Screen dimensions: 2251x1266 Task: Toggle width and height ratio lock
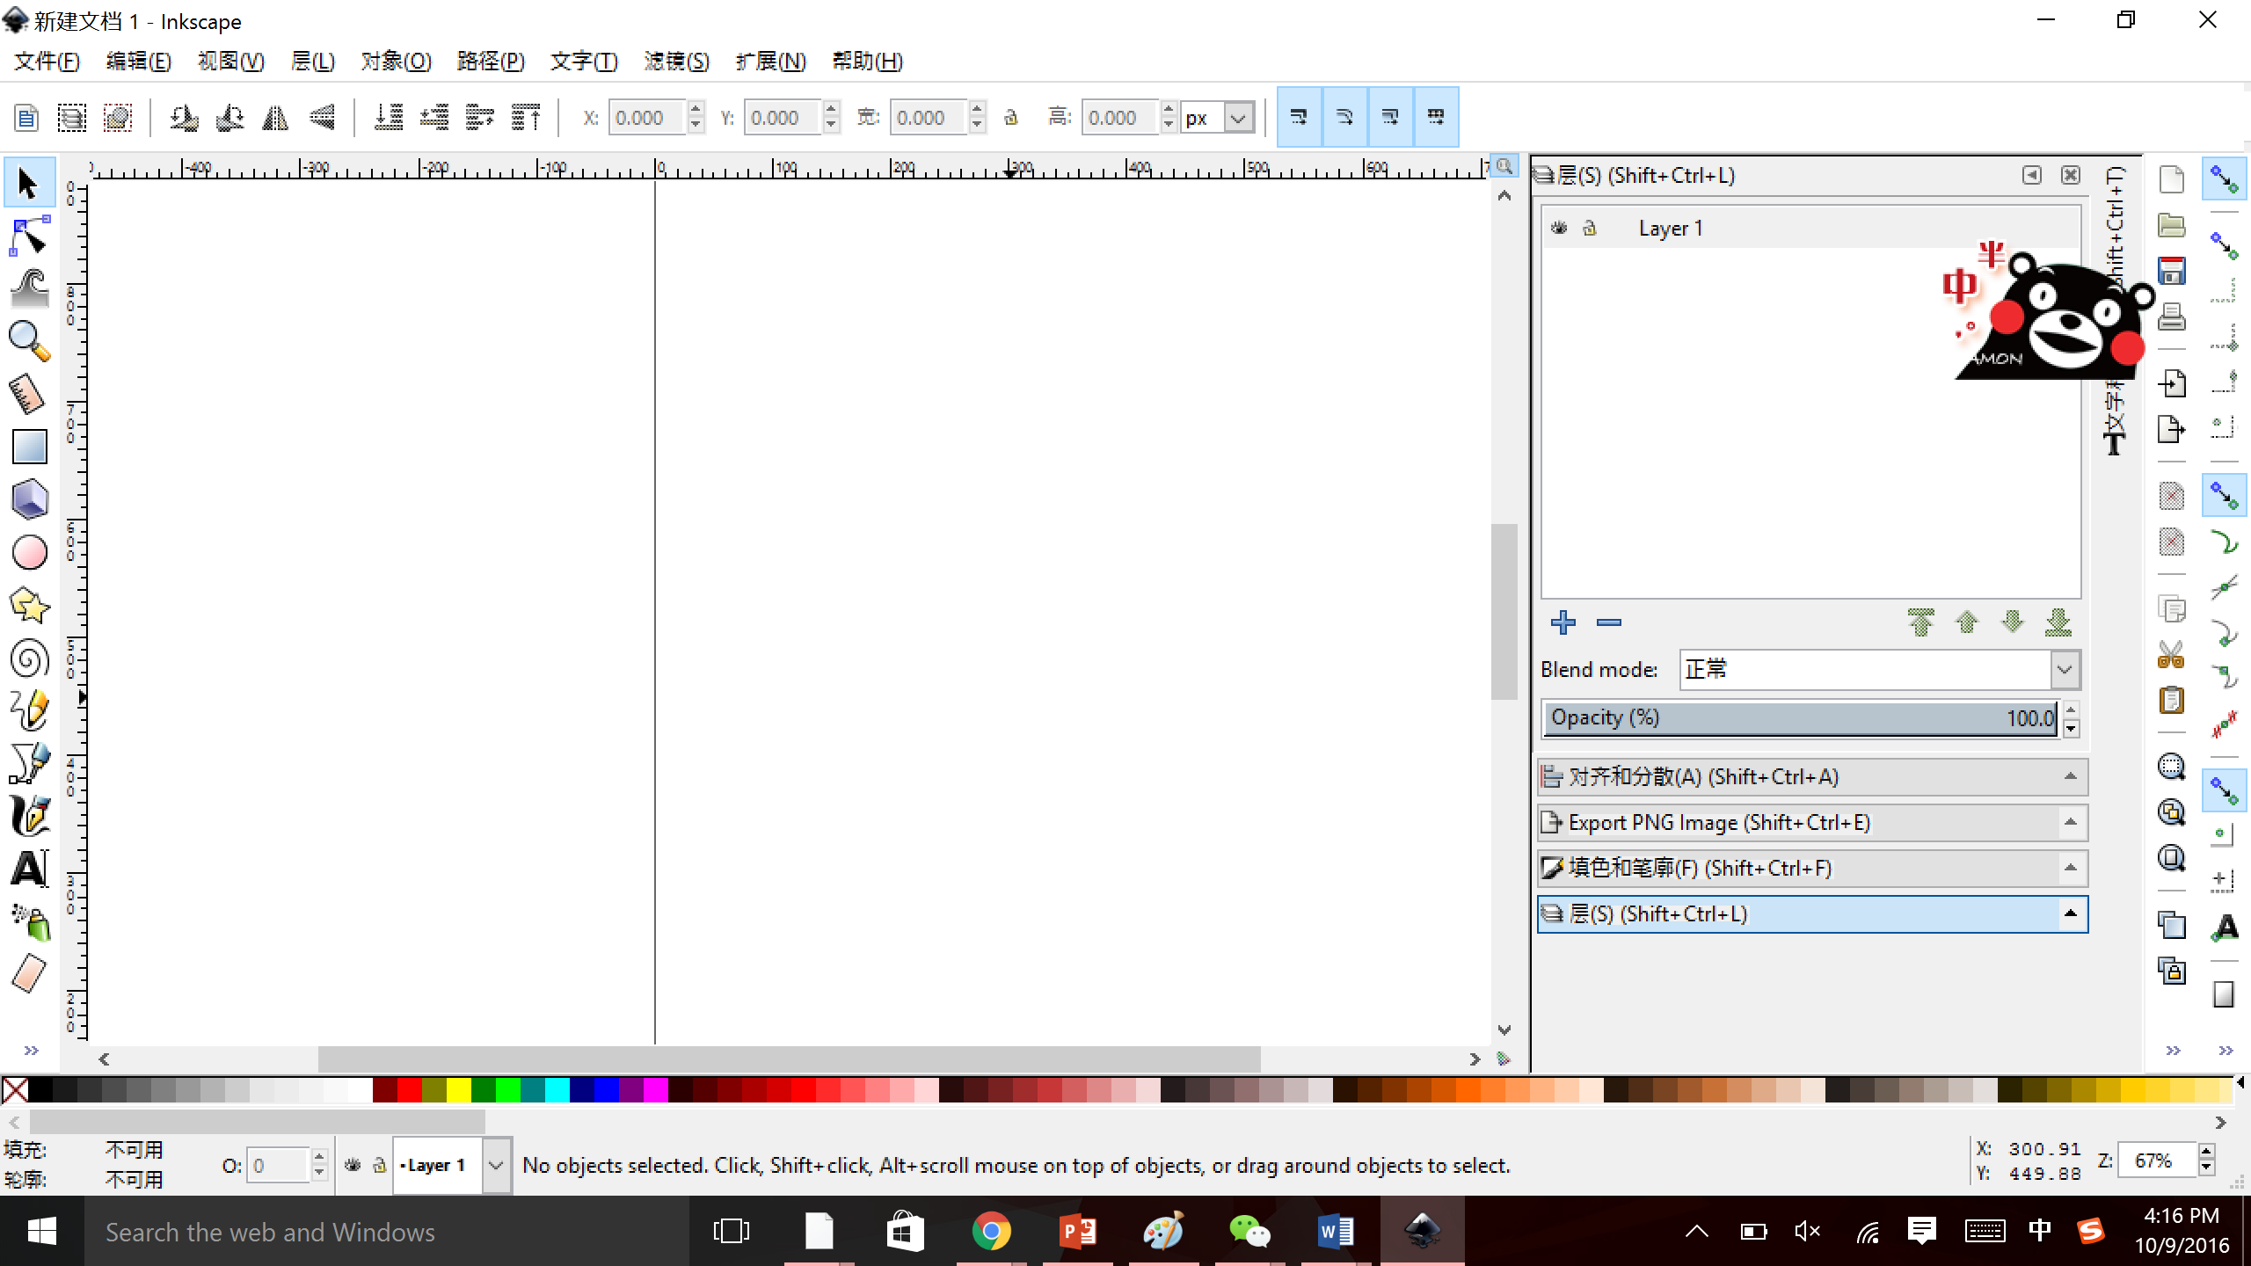pyautogui.click(x=1010, y=117)
